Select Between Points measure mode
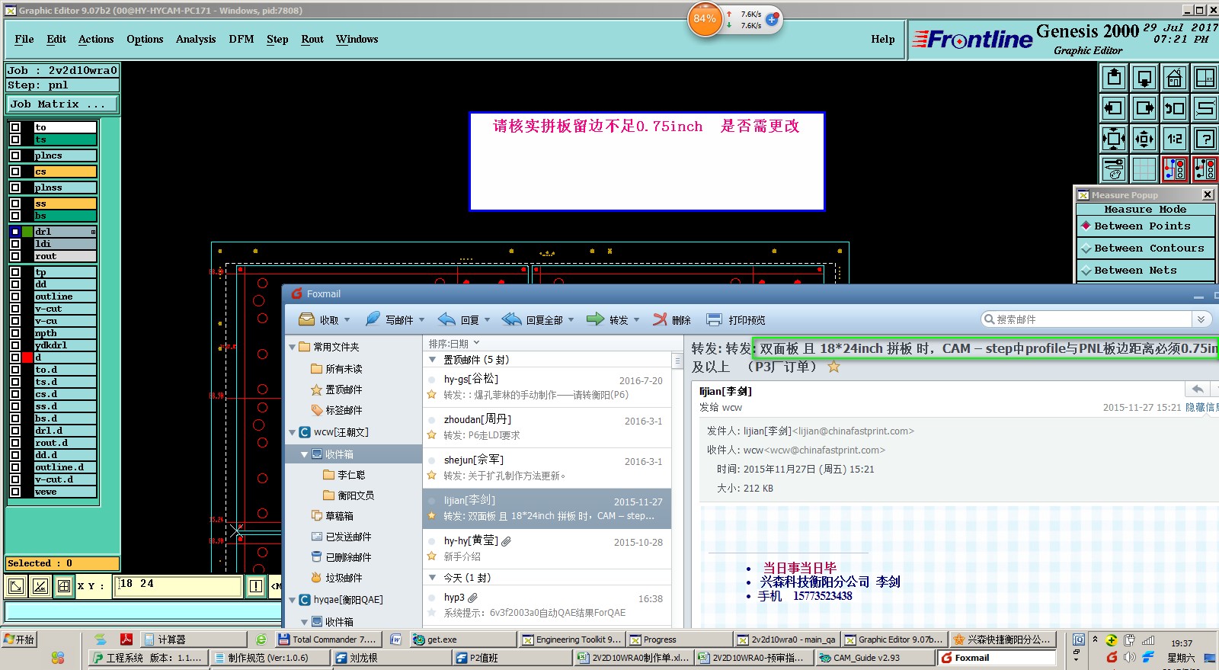The image size is (1219, 670). click(x=1144, y=226)
